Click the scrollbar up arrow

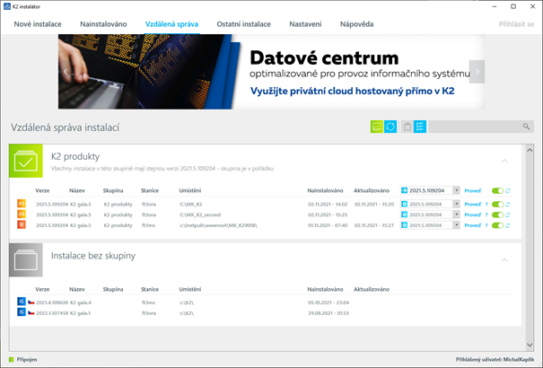point(530,150)
